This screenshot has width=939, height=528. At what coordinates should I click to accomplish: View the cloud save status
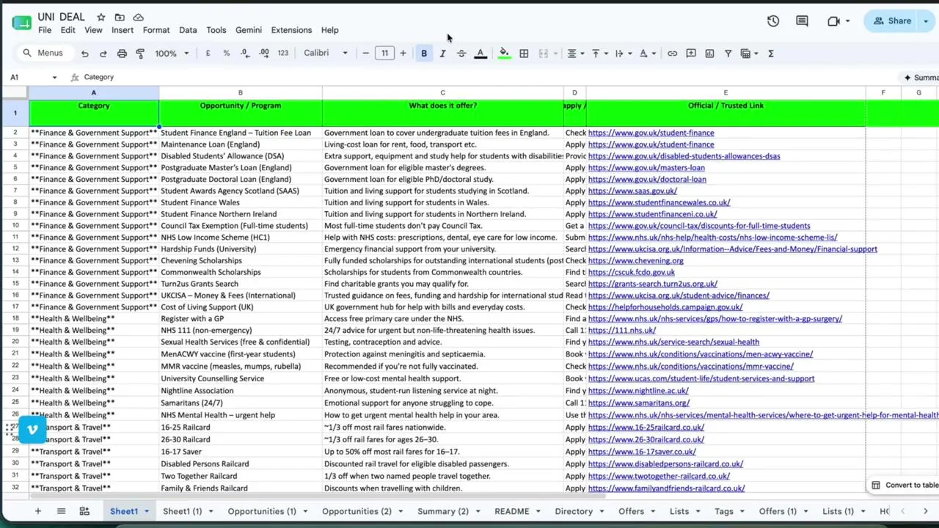tap(138, 17)
